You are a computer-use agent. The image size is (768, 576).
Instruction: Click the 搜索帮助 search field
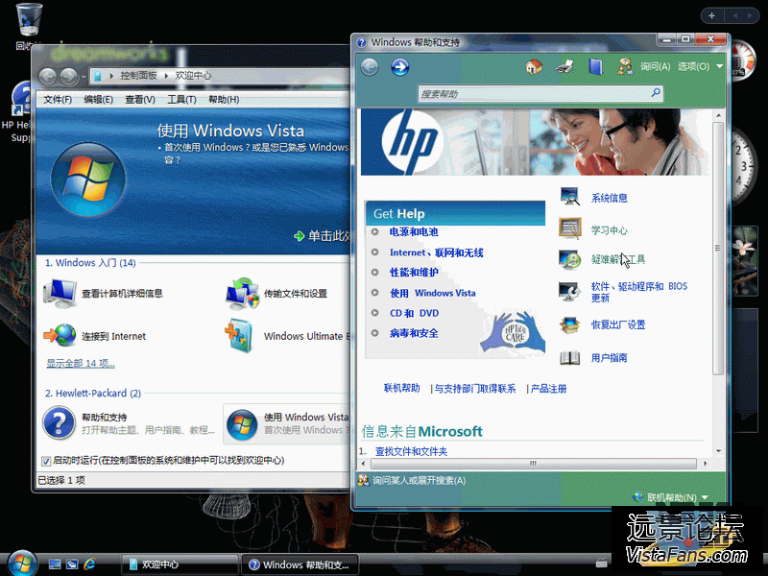(x=533, y=94)
